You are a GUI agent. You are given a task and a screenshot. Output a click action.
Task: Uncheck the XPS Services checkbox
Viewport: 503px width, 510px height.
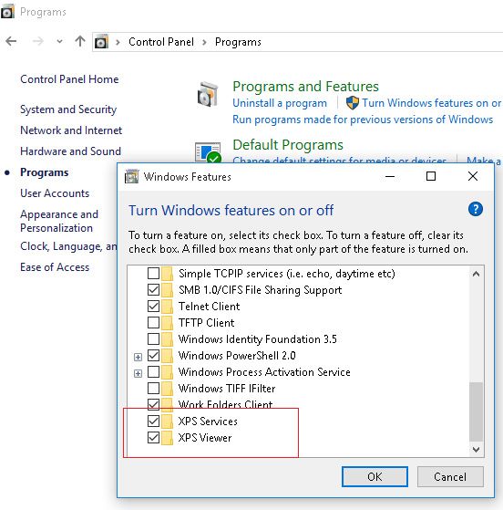153,421
